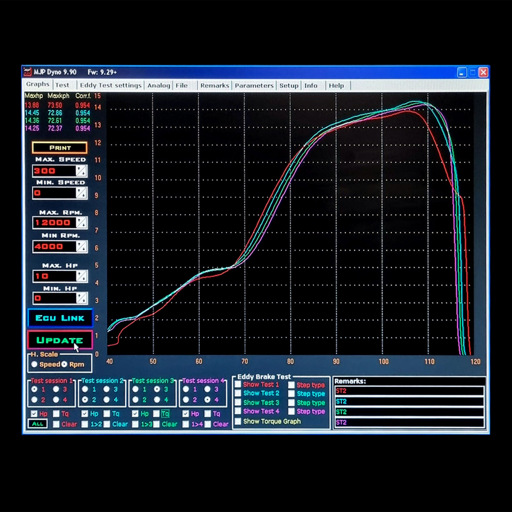Image resolution: width=512 pixels, height=512 pixels.
Task: Click the ALL button under session 1
Action: coord(38,424)
